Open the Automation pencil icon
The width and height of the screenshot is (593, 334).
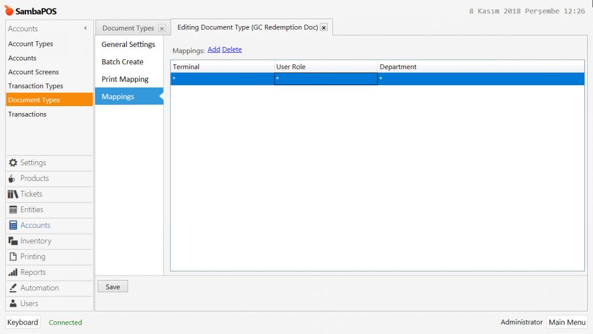tap(13, 288)
